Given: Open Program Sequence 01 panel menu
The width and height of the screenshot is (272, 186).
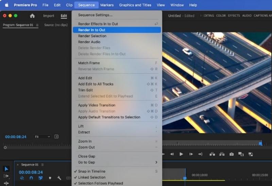Looking at the screenshot, I should (37, 25).
